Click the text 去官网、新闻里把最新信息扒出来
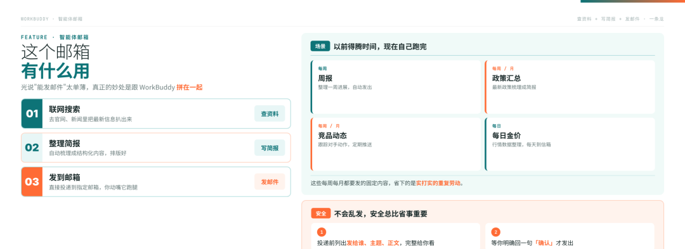The image size is (685, 249). [x=91, y=119]
